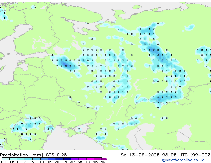Screen dimensions: 211x163
Task: Click the '0.1' legend scale label
Action: [4, 162]
